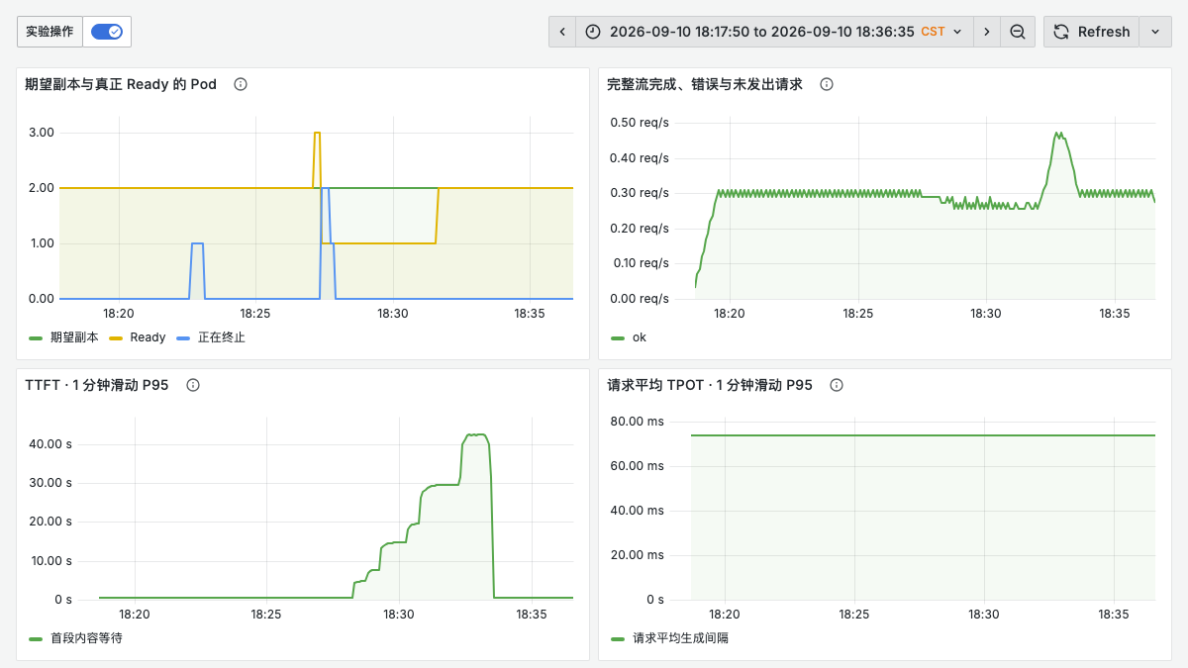The image size is (1188, 668).
Task: Toggle the 期望副本 series in legend
Action: click(x=74, y=337)
